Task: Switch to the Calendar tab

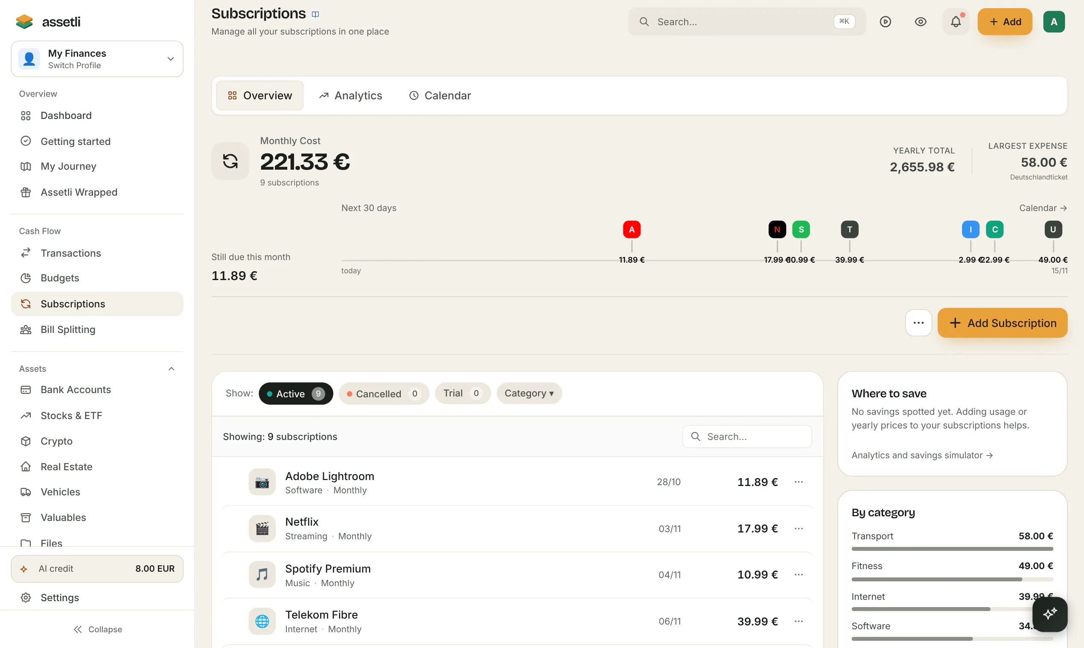Action: [440, 95]
